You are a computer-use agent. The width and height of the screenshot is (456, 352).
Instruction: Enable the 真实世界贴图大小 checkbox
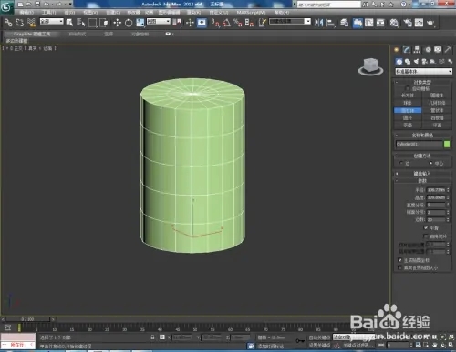click(x=399, y=267)
